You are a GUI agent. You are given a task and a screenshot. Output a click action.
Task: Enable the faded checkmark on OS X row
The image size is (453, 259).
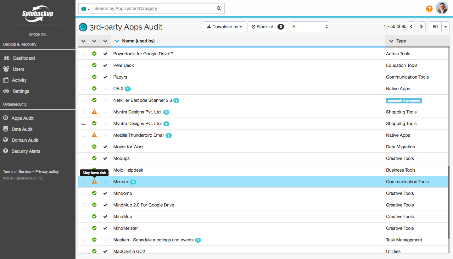click(x=105, y=89)
